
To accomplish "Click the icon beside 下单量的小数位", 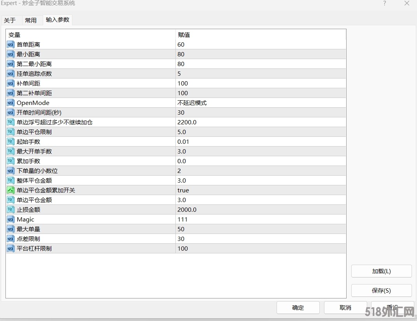I will (x=11, y=171).
